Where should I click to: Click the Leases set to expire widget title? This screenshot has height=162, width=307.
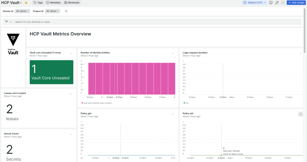coord(15,93)
